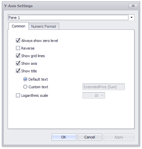Uncheck Always show zero level
Viewport: 142px width, 149px height.
[x=18, y=41]
